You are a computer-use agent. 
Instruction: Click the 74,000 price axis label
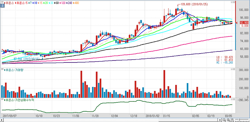244,41
